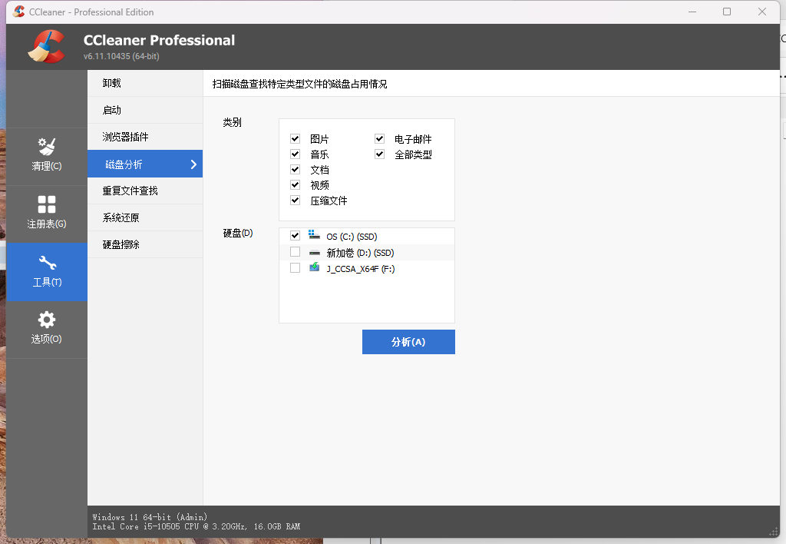Click the window resize grip at bottom corner

(x=774, y=532)
